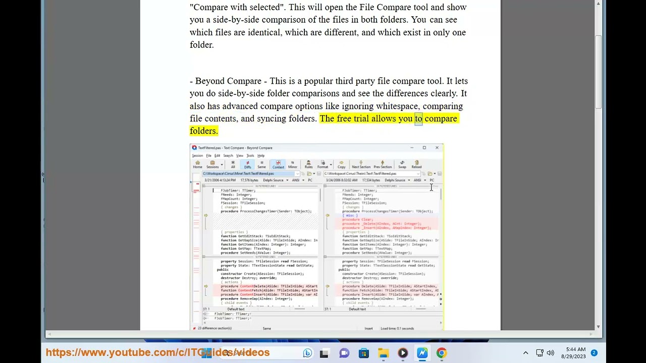Open Task View from taskbar
646x363 pixels.
(324, 353)
